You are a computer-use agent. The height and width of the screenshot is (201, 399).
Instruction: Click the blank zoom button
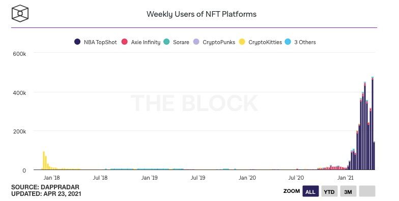(x=367, y=191)
